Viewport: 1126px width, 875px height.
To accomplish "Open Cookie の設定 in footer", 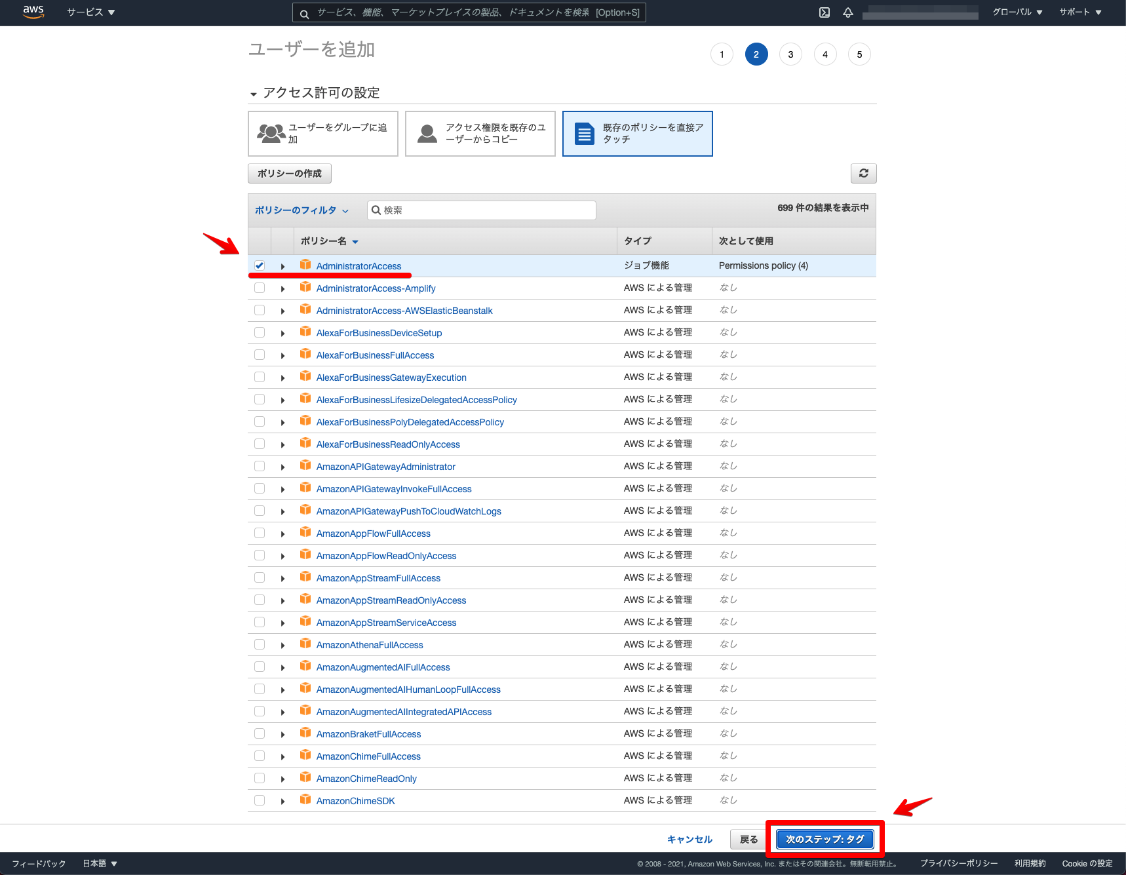I will 1087,863.
